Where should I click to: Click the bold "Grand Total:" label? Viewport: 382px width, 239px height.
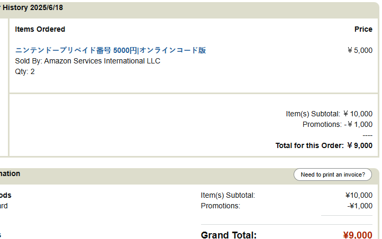point(229,235)
